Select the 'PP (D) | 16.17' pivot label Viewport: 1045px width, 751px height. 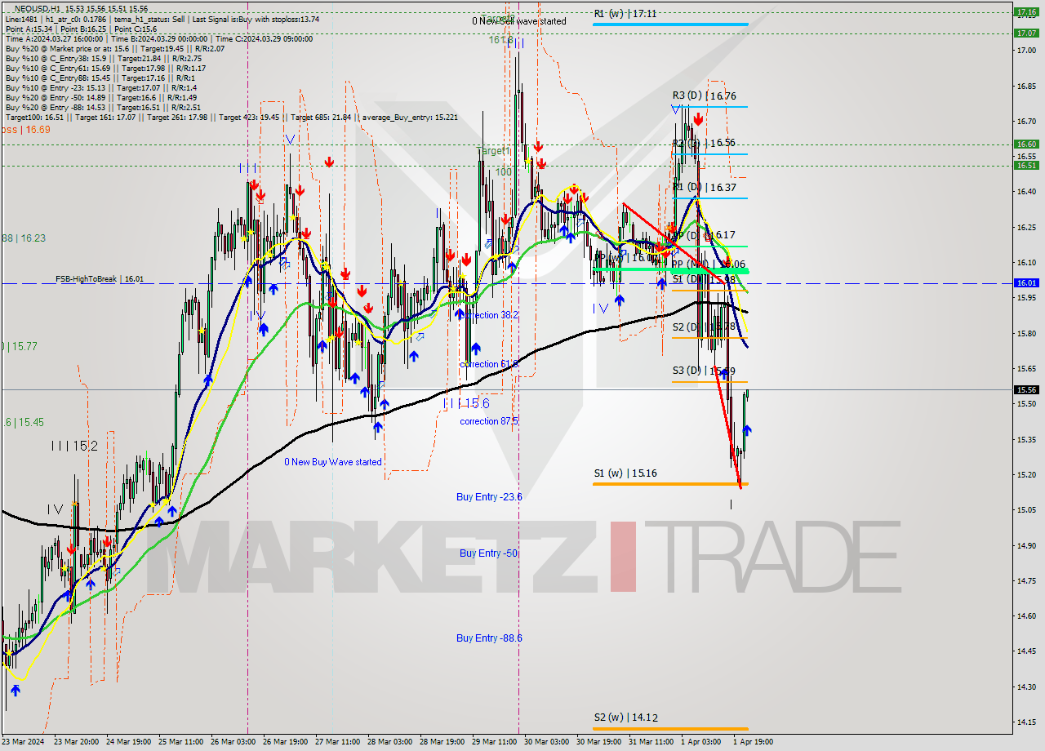click(705, 235)
